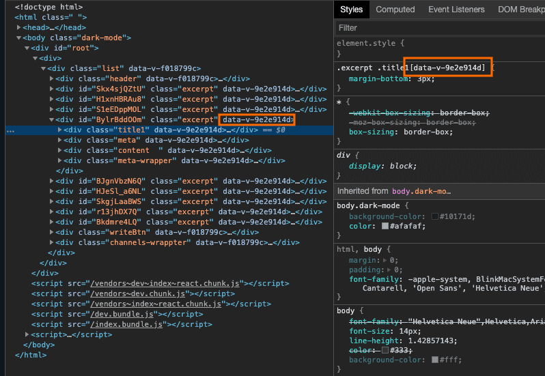
Task: Expand the S1eEDppMOL excerpt div
Action: pos(51,109)
